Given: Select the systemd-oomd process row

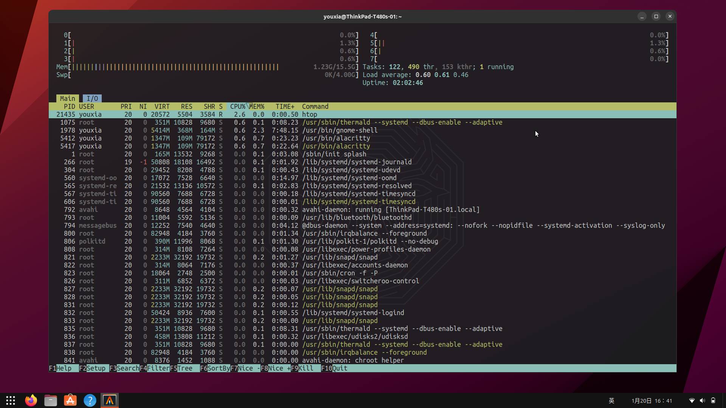Looking at the screenshot, I should click(363, 178).
